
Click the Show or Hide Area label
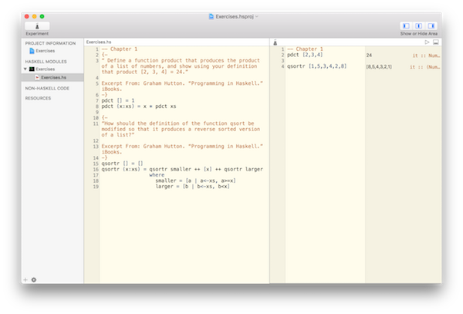tap(419, 34)
